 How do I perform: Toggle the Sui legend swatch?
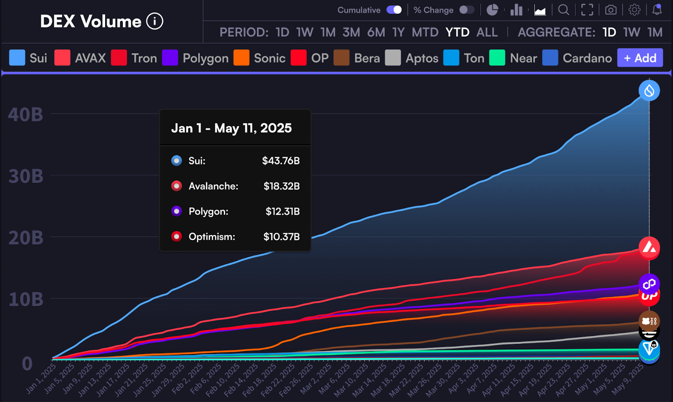tap(17, 58)
